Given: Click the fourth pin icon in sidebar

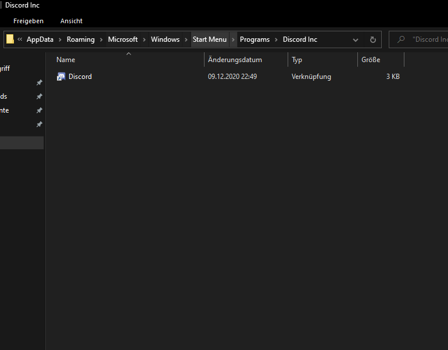Looking at the screenshot, I should point(40,124).
